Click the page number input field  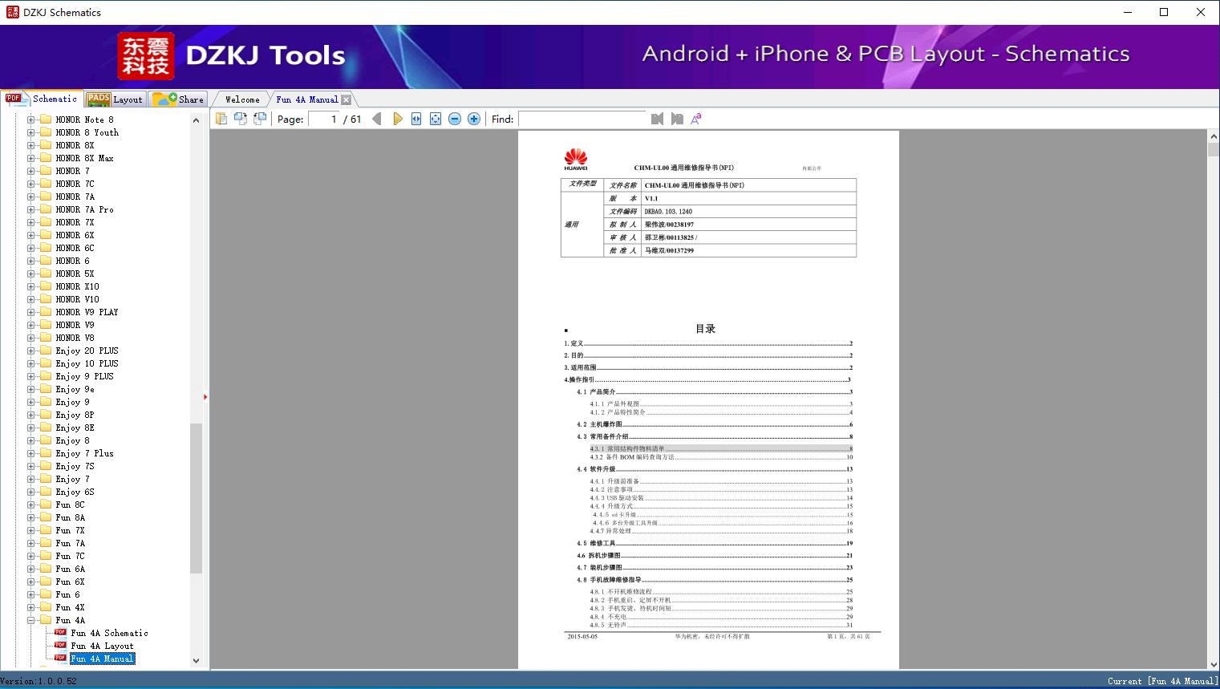[x=324, y=119]
